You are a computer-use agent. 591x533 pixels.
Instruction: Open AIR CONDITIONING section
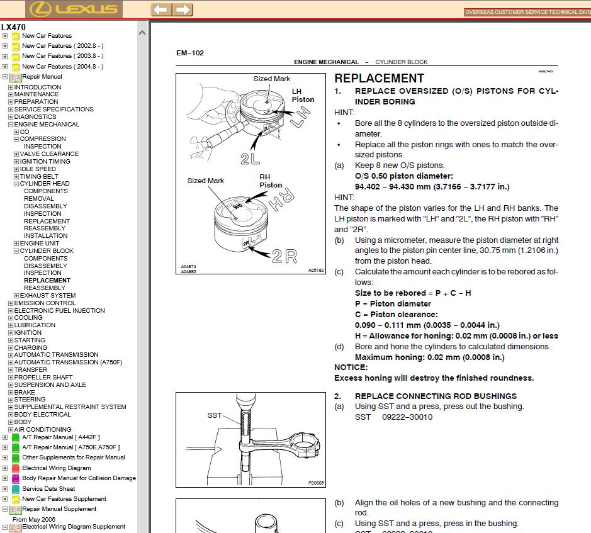(43, 430)
